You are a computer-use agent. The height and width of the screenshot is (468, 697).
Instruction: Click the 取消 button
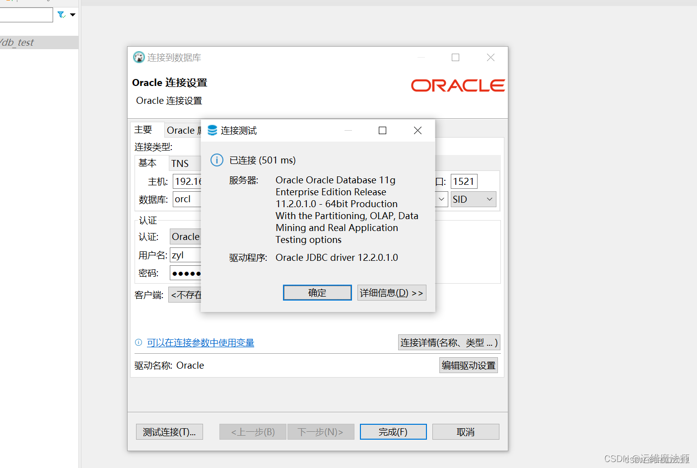tap(466, 432)
